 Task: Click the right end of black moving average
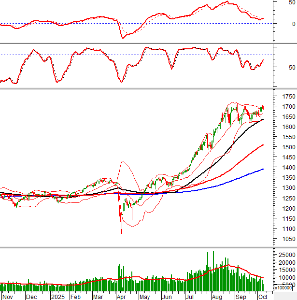[263, 133]
